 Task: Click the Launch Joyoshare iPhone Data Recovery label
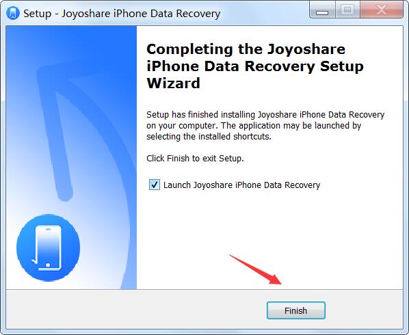(241, 185)
